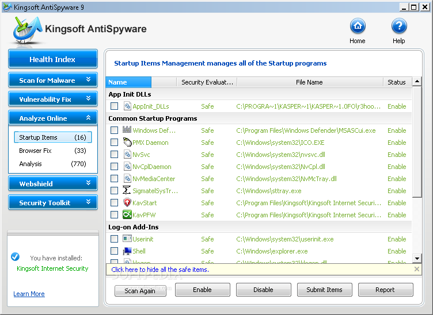Click the Report button

386,290
